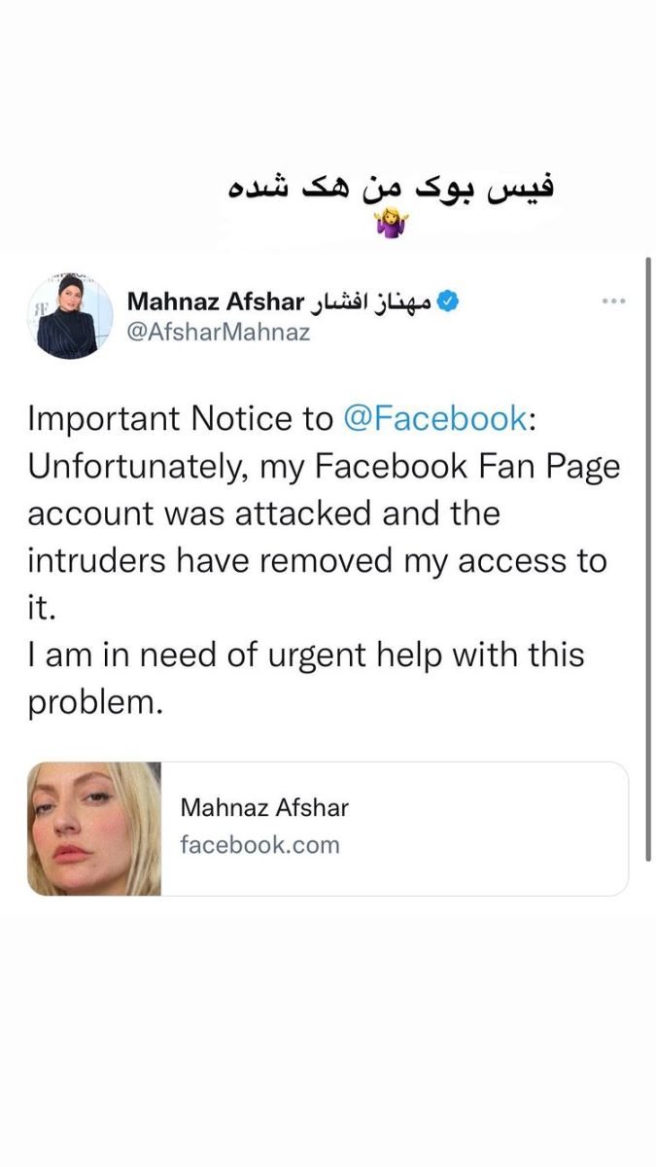Click the @Facebook mention in the tweet
The height and width of the screenshot is (1167, 656).
click(x=434, y=418)
